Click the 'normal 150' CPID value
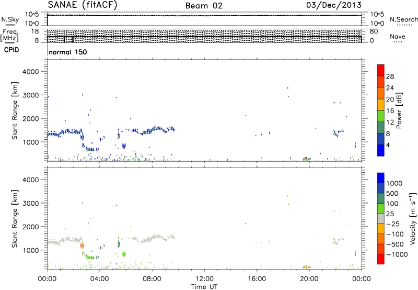418x290 pixels. (x=68, y=52)
